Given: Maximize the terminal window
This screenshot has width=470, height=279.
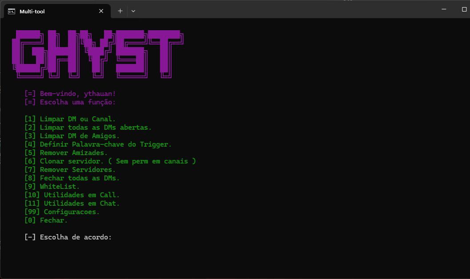Looking at the screenshot, I should (x=464, y=9).
